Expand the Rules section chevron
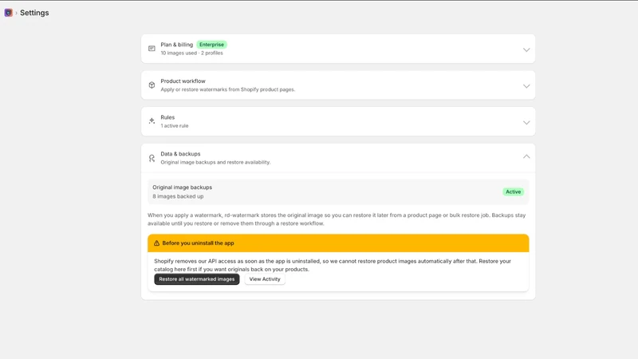The image size is (638, 359). click(526, 123)
